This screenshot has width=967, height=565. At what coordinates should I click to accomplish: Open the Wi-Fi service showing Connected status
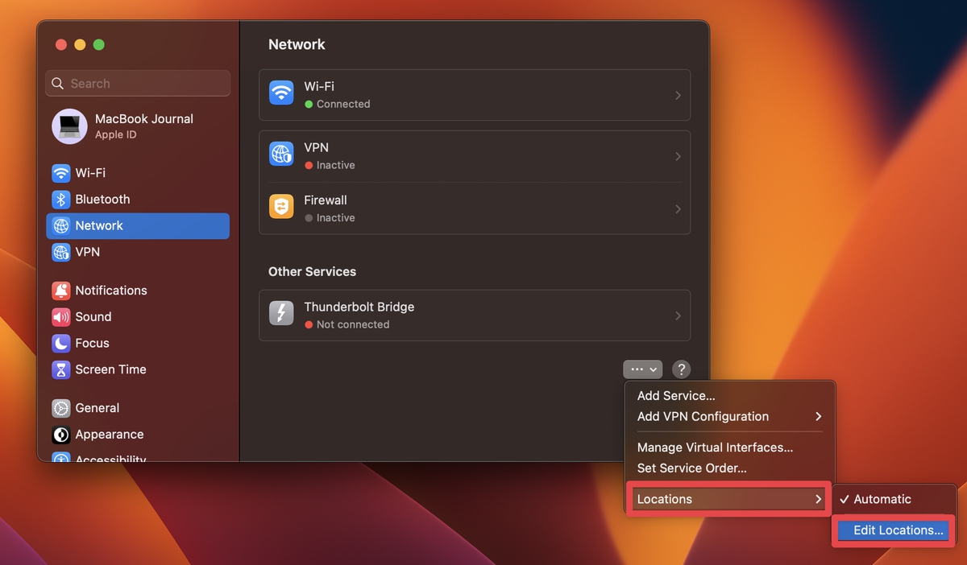click(x=475, y=94)
